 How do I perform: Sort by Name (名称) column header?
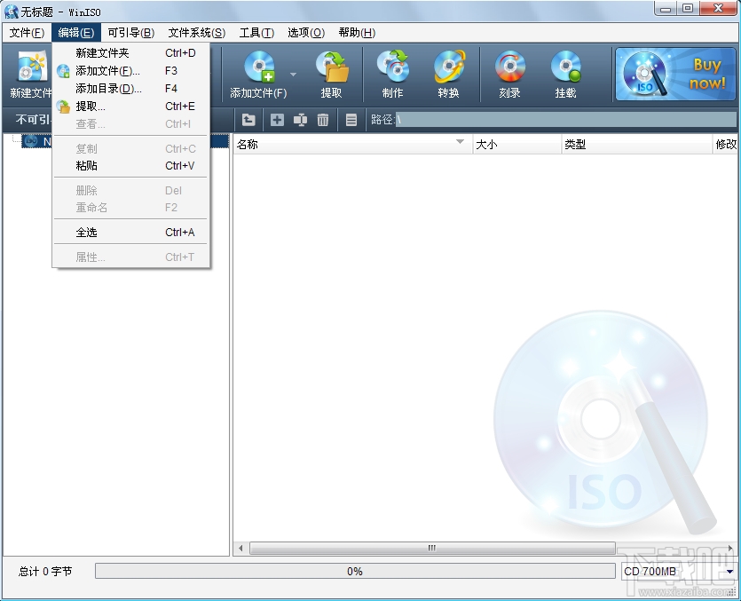(352, 144)
